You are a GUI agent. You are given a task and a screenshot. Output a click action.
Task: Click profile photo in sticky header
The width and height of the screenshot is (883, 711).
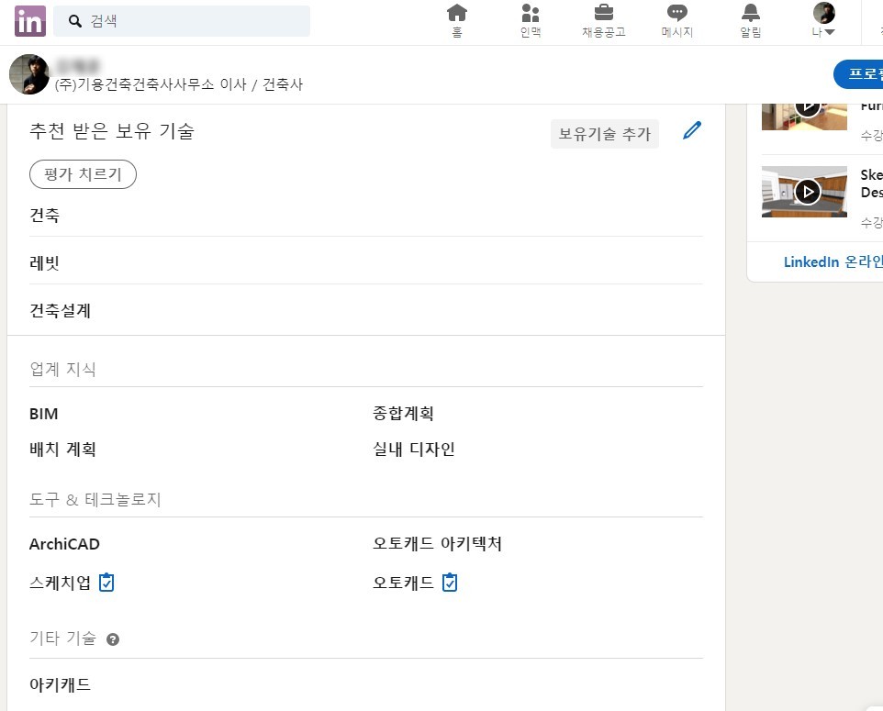coord(29,74)
